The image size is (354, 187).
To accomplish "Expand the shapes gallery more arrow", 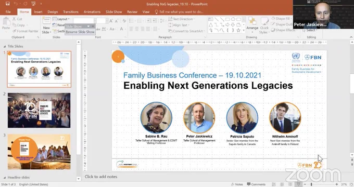I will tap(244, 30).
